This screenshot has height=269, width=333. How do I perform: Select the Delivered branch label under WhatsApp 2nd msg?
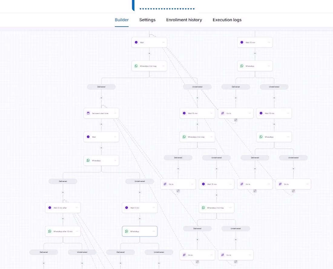click(101, 87)
